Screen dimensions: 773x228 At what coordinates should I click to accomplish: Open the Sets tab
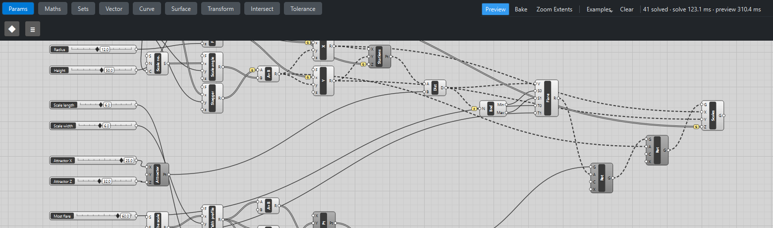tap(83, 8)
